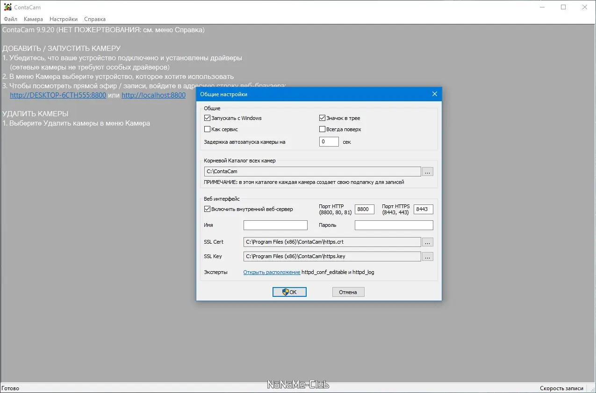Open the Камера menu

coord(33,19)
